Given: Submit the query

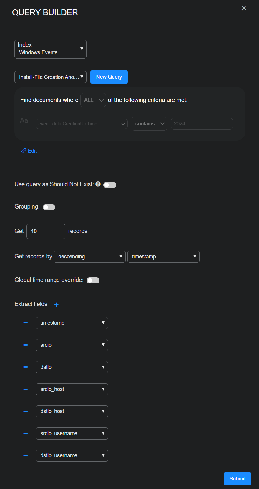Looking at the screenshot, I should [237, 479].
